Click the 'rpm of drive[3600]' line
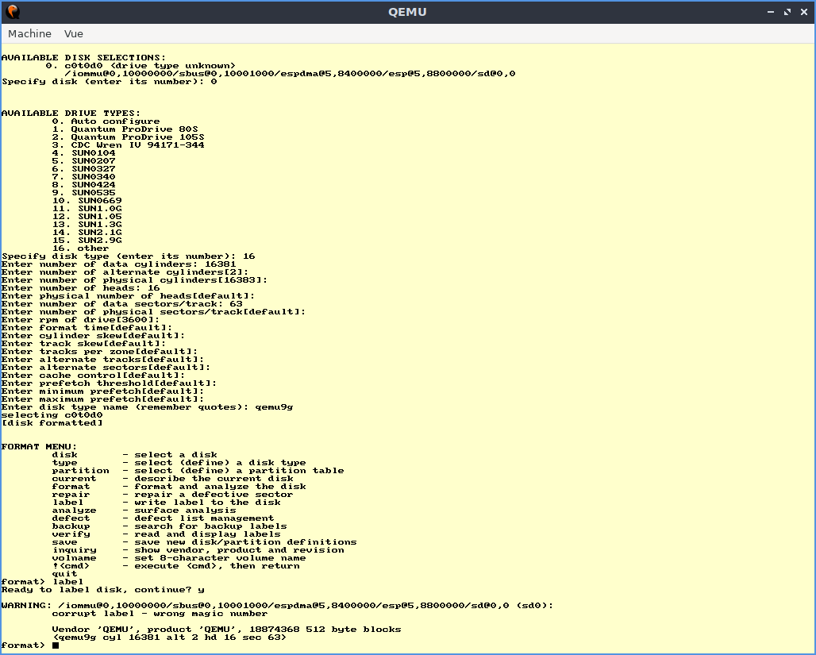This screenshot has height=655, width=816. pyautogui.click(x=80, y=320)
